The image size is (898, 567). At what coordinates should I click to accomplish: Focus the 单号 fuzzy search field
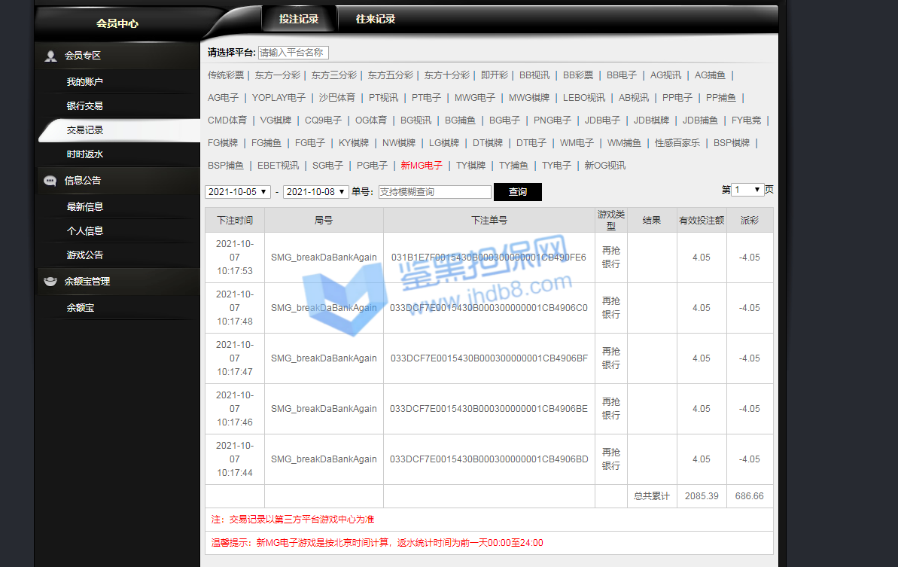[x=434, y=192]
